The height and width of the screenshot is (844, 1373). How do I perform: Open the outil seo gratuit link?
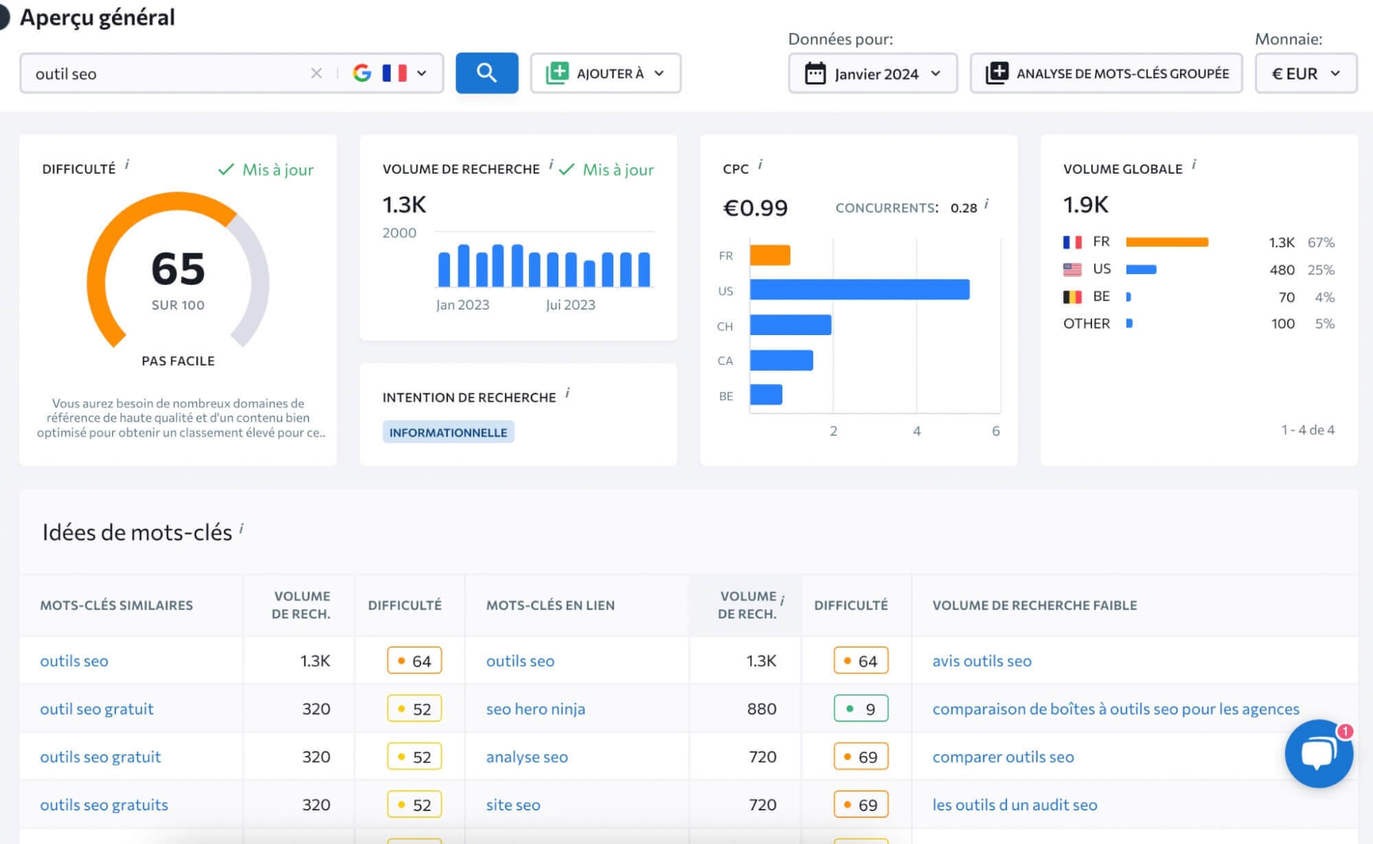tap(97, 709)
